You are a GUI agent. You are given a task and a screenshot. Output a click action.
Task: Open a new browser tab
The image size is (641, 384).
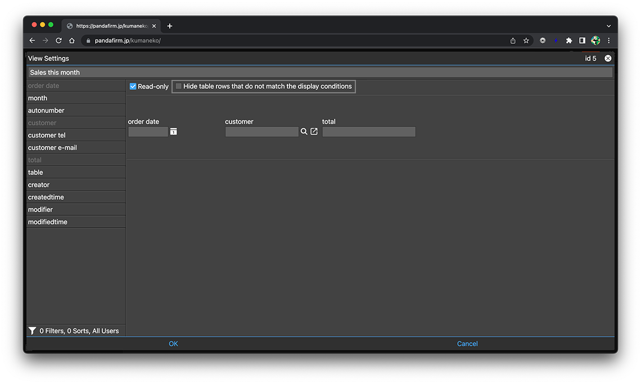click(x=170, y=26)
